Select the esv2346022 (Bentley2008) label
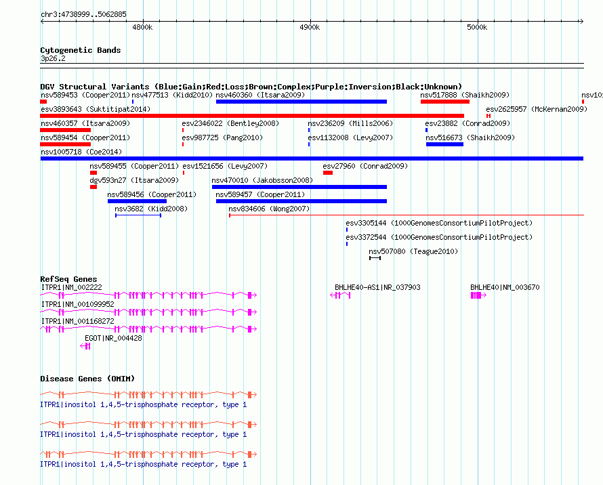This screenshot has height=485, width=603. (230, 123)
